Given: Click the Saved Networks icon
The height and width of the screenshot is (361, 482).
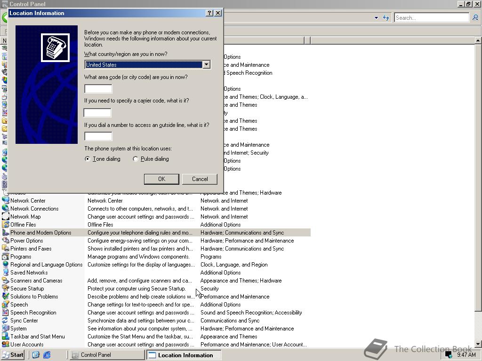Looking at the screenshot, I should (5, 272).
